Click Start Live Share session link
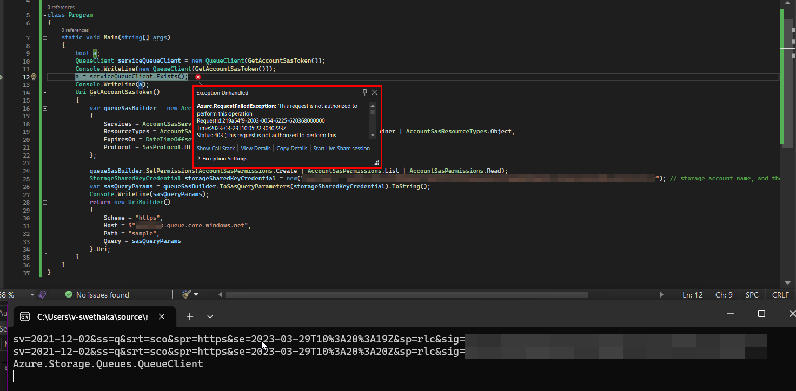 coord(342,149)
